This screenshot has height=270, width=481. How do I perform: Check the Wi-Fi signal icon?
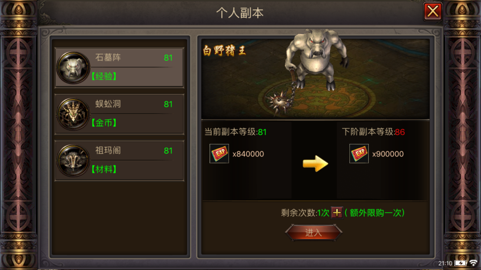[x=473, y=263]
